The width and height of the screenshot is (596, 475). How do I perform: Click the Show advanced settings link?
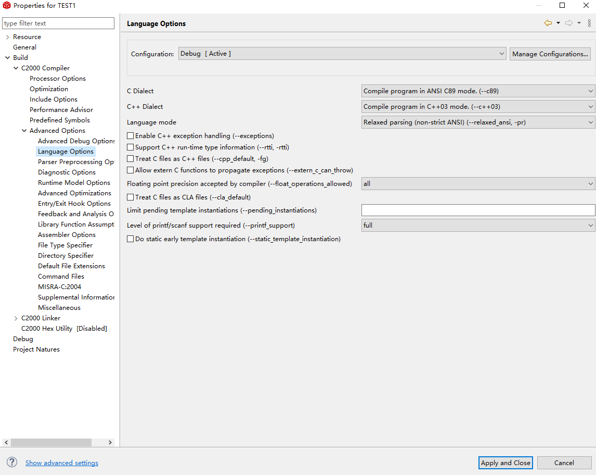(x=62, y=463)
